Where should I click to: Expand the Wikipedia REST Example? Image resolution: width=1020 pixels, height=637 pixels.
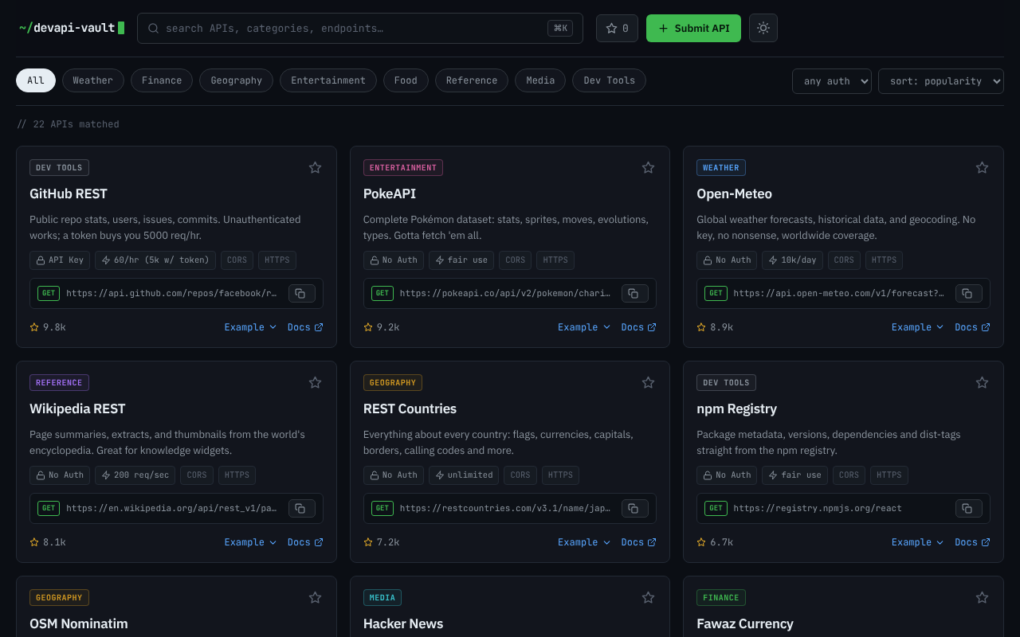pyautogui.click(x=250, y=542)
